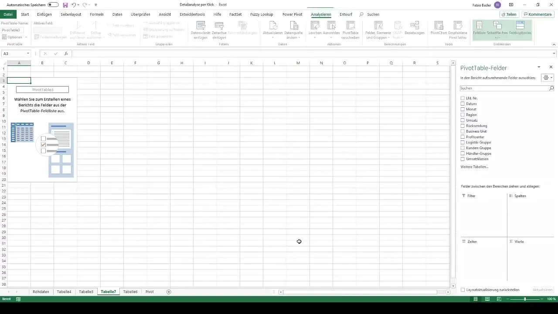The width and height of the screenshot is (558, 314).
Task: Switch to the Pivot sheet tab
Action: (x=150, y=292)
